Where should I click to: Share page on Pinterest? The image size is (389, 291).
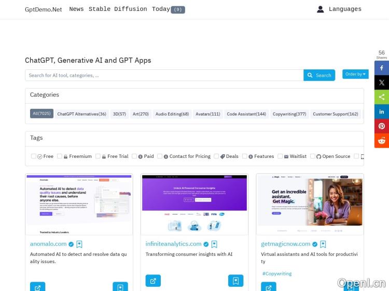coord(382,126)
